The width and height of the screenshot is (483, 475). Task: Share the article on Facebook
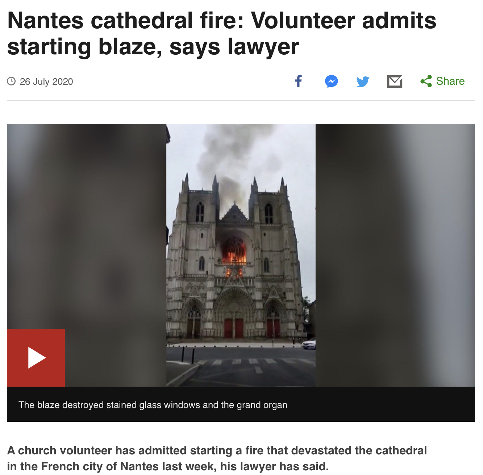(x=299, y=81)
